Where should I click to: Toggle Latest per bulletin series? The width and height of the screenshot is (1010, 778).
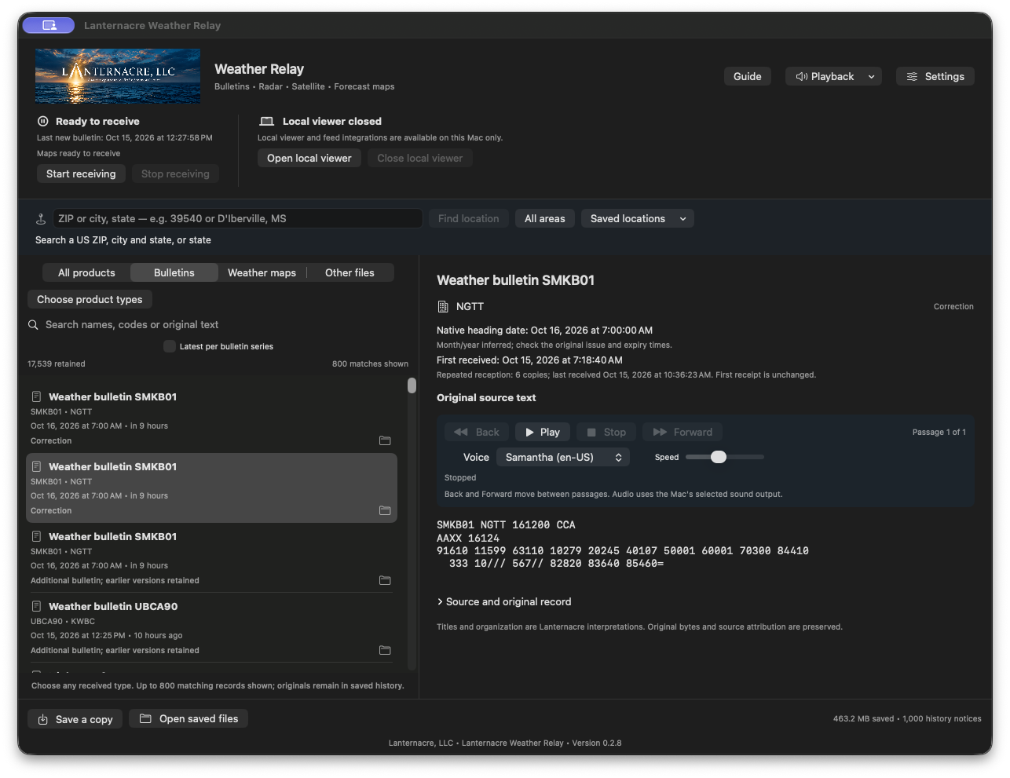coord(170,346)
